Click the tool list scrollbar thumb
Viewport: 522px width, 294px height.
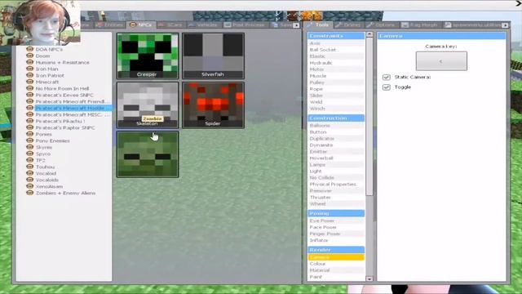click(x=369, y=116)
